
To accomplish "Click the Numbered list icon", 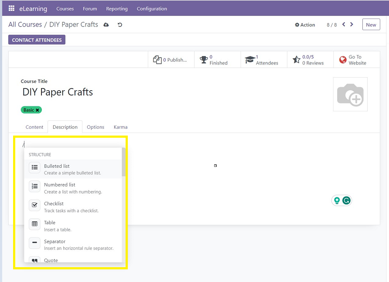I will point(34,186).
